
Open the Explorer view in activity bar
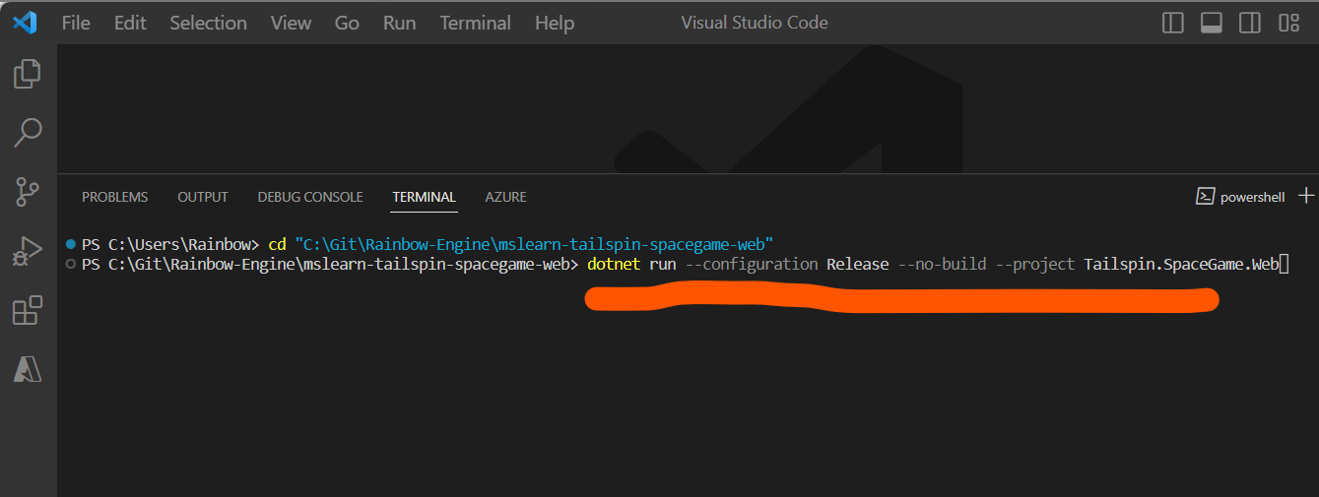pos(27,74)
